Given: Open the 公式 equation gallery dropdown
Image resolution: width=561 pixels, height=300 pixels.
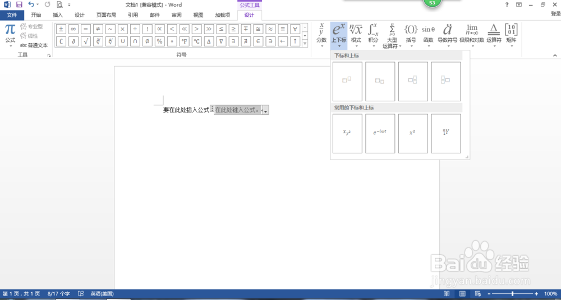Looking at the screenshot, I should pyautogui.click(x=10, y=36).
